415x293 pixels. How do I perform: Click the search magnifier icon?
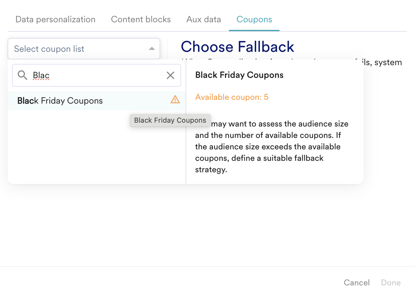pyautogui.click(x=23, y=75)
